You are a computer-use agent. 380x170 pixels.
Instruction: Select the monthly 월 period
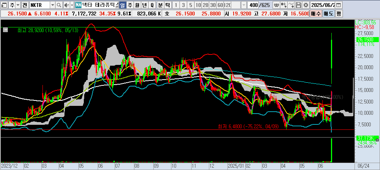[137, 5]
